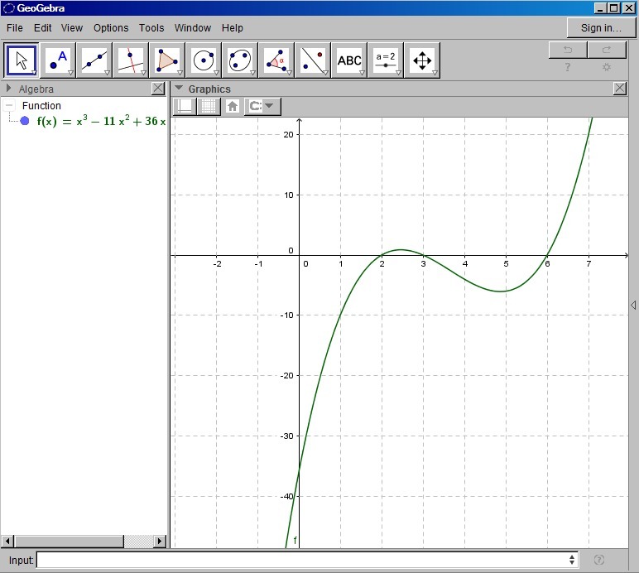This screenshot has height=573, width=639.
Task: Open the Options menu
Action: coord(111,27)
